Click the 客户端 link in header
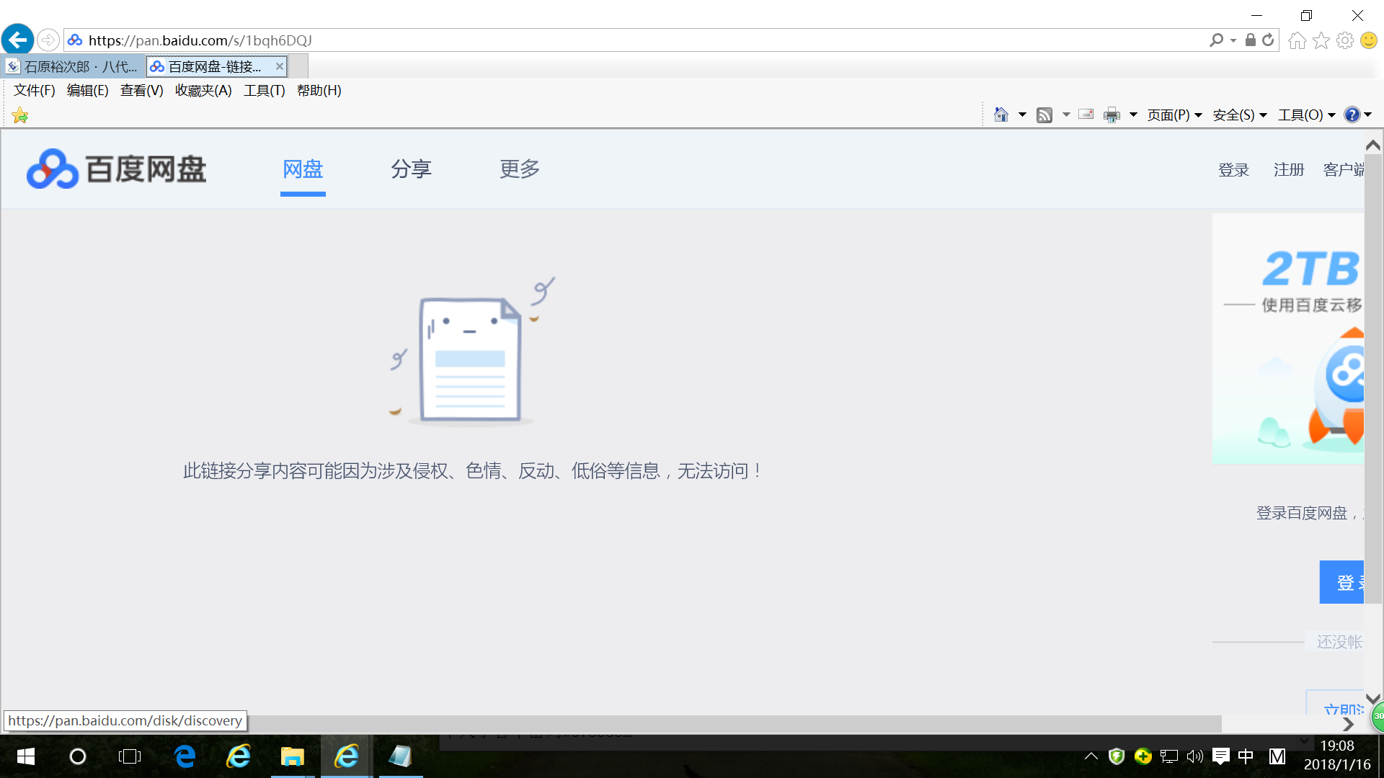This screenshot has height=778, width=1384. 1344,169
